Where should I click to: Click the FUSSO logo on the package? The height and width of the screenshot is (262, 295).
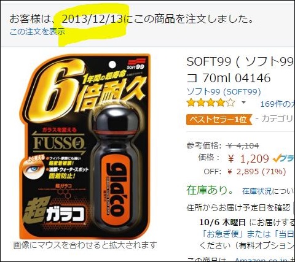(x=58, y=144)
